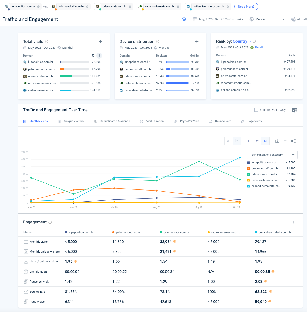The width and height of the screenshot is (307, 312).
Task: Export chart data to Excel
Action: point(295,110)
